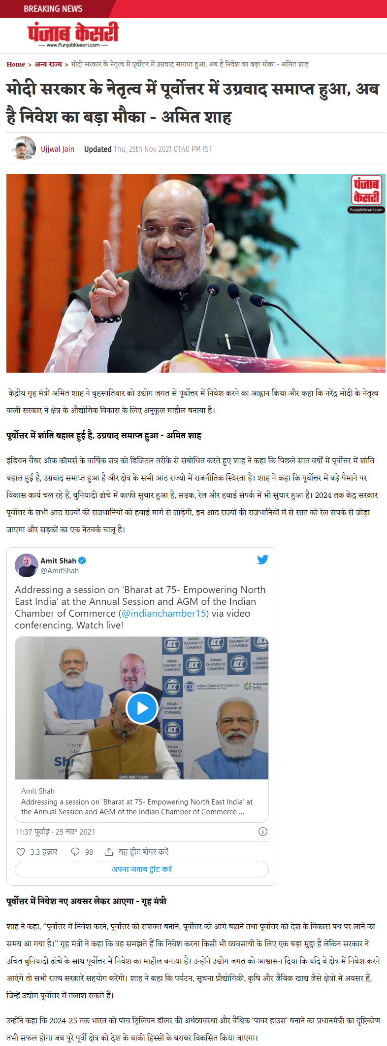Open author link Ujjwal Jain
This screenshot has width=387, height=1046.
(58, 149)
